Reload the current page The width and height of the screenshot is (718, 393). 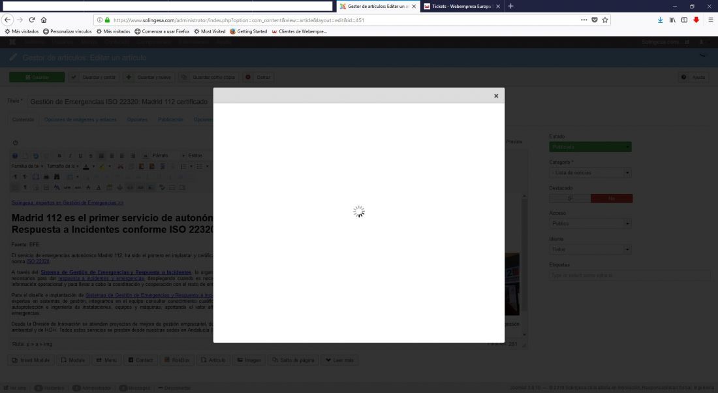pyautogui.click(x=31, y=20)
